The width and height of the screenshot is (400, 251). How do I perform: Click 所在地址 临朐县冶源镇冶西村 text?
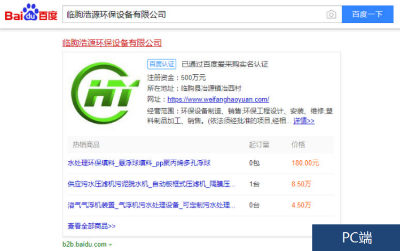point(194,89)
